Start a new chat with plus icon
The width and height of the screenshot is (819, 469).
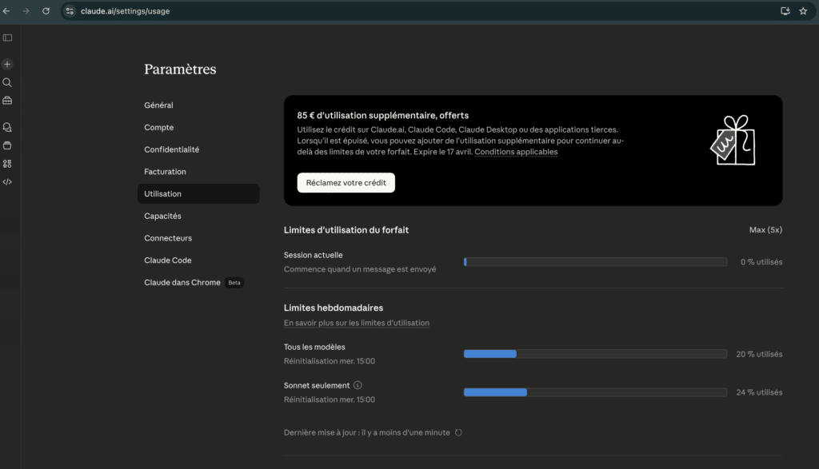7,64
